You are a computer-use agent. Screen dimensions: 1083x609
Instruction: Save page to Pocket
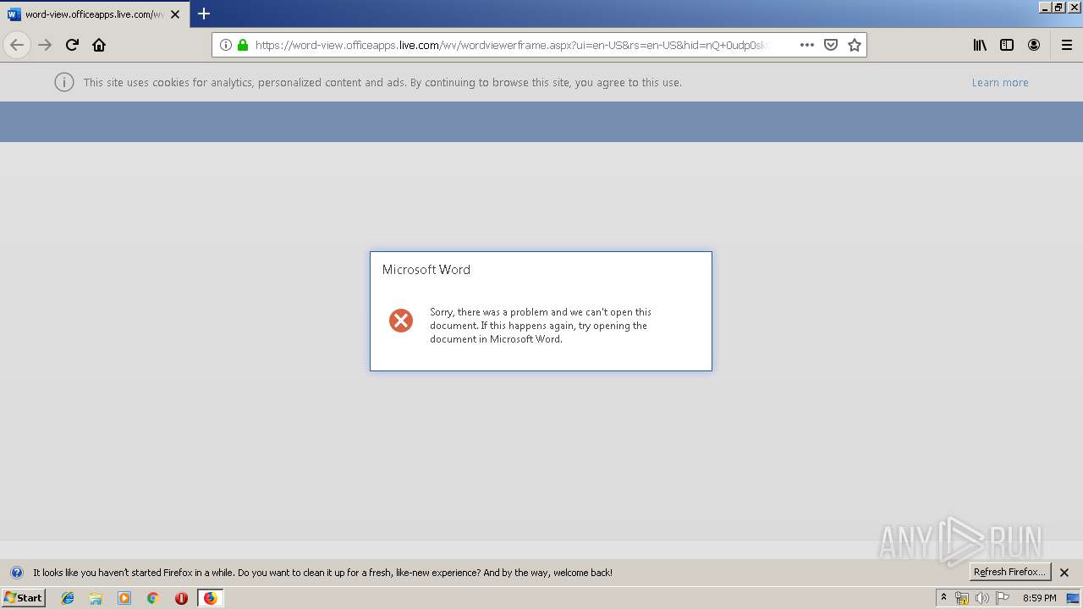click(x=831, y=45)
